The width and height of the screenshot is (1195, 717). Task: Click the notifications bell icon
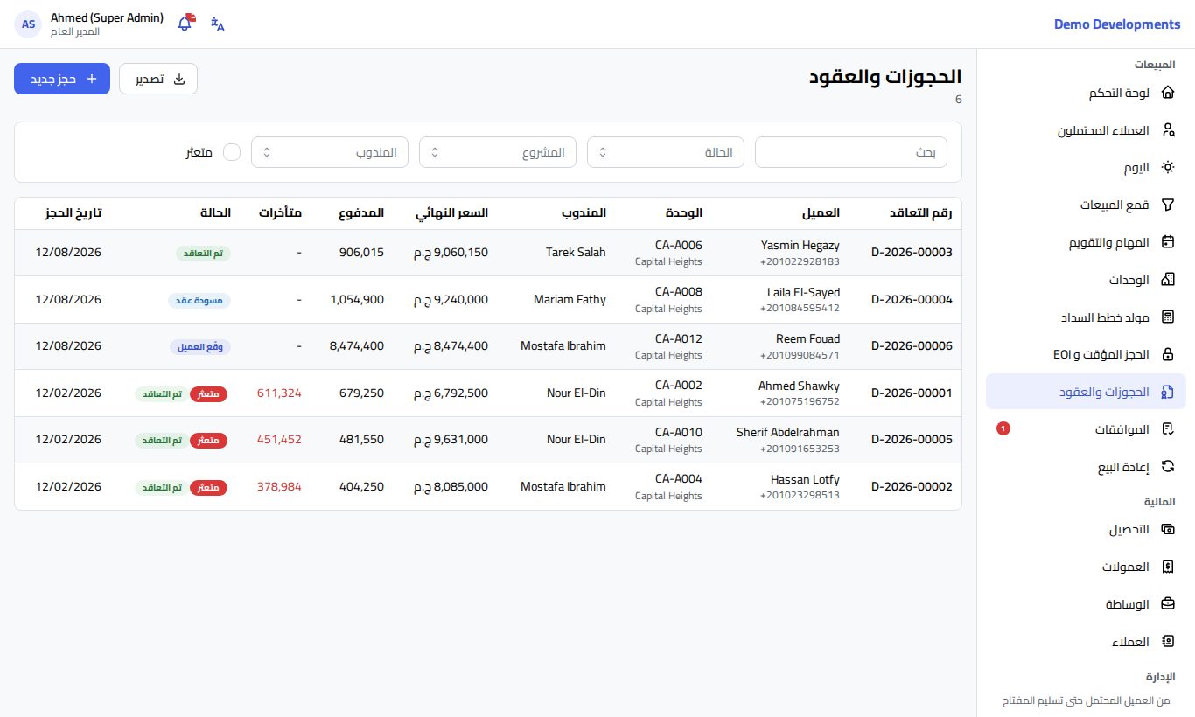click(x=185, y=24)
